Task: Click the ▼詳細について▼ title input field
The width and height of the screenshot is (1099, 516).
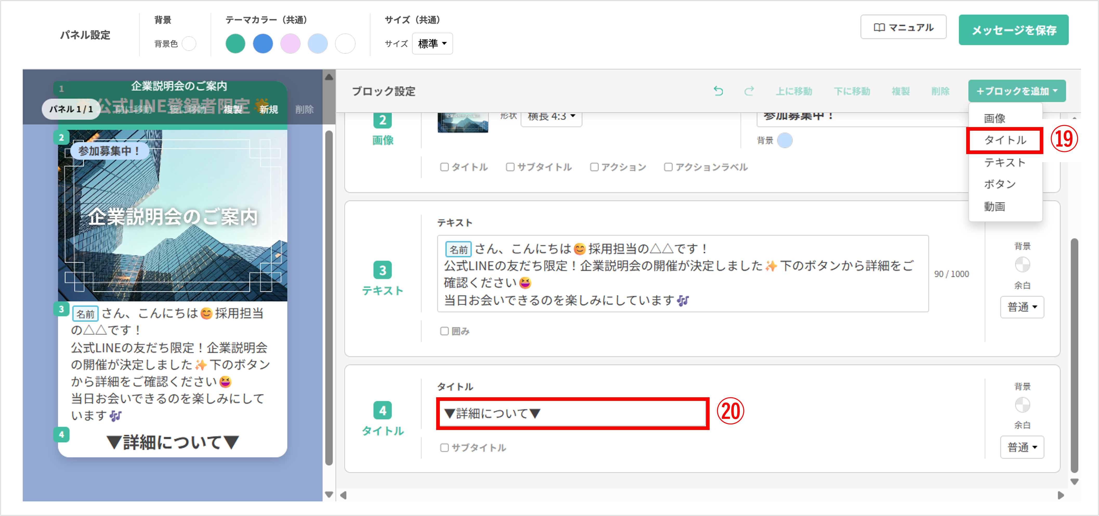Action: (572, 413)
